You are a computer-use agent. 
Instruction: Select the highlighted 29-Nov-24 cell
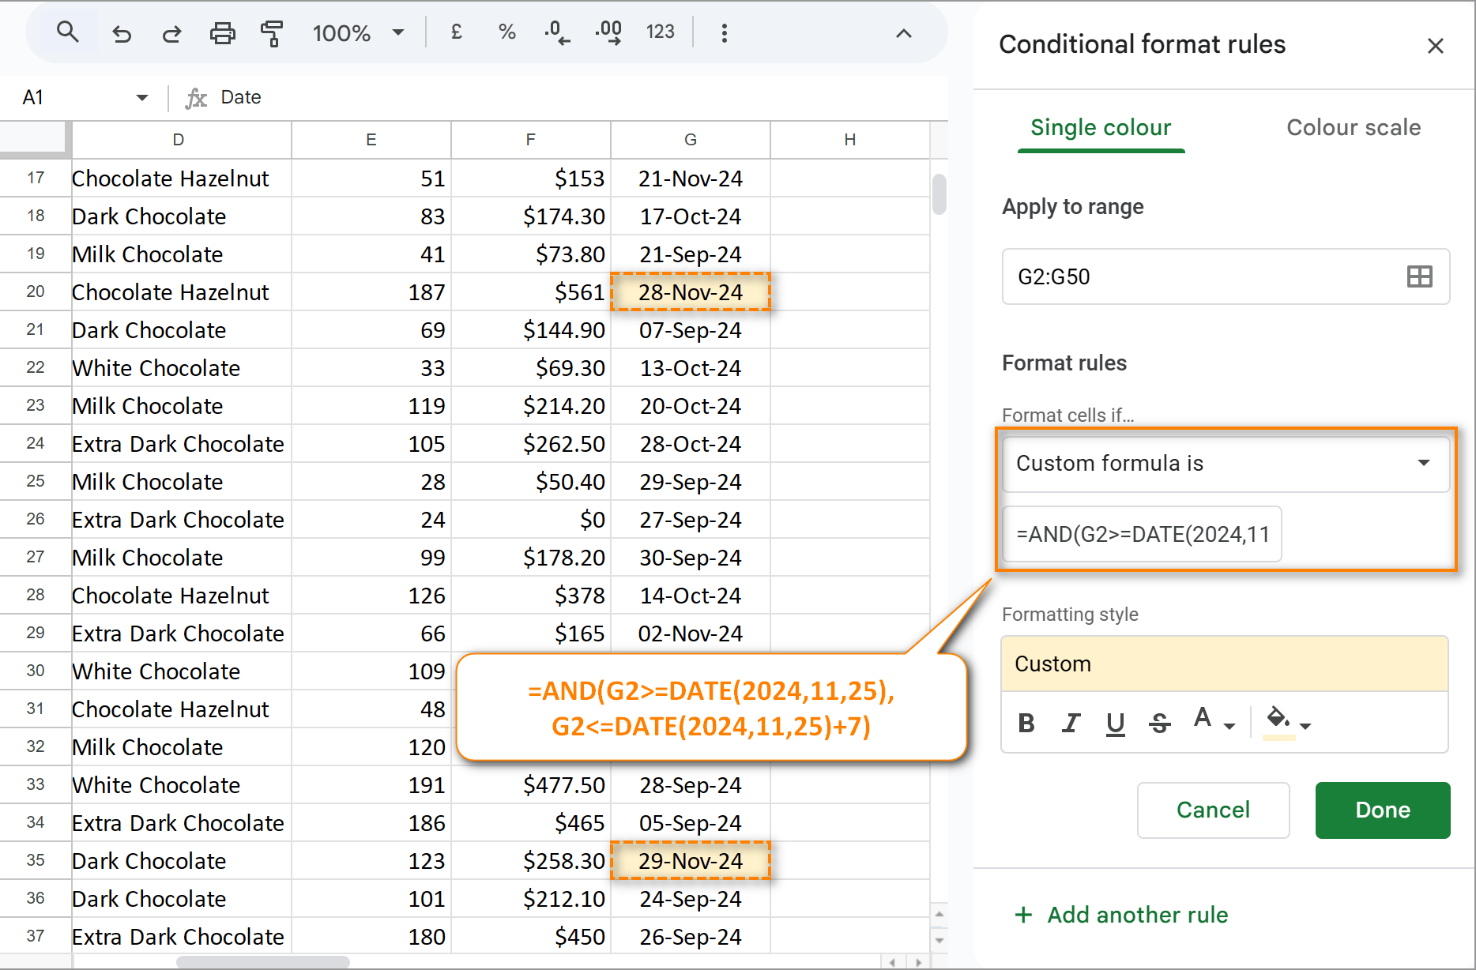(691, 860)
